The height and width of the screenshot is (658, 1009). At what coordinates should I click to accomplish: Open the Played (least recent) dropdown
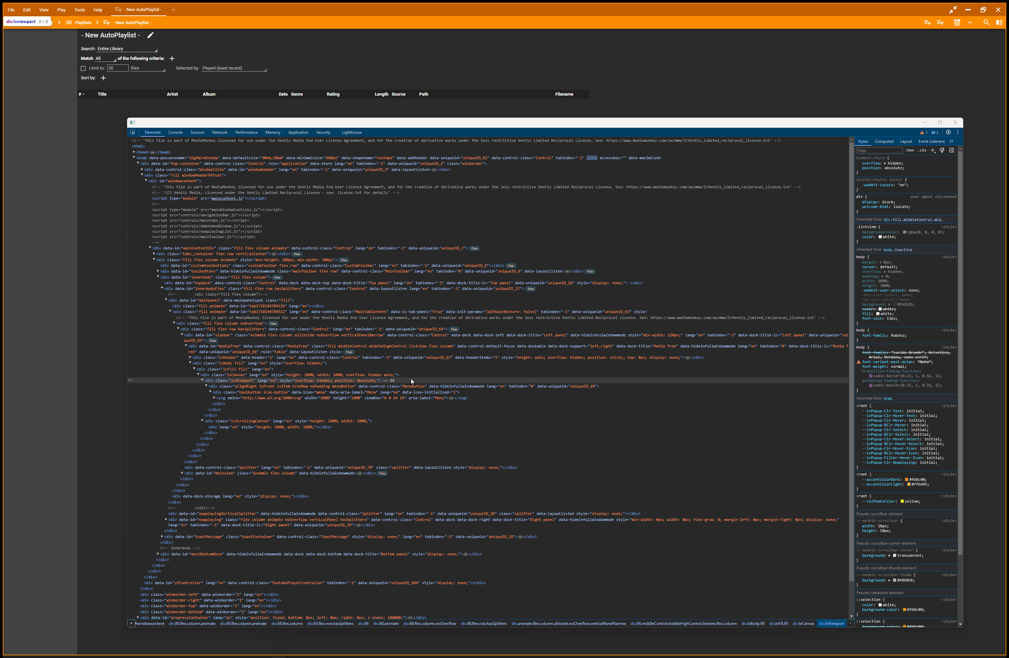(x=234, y=68)
